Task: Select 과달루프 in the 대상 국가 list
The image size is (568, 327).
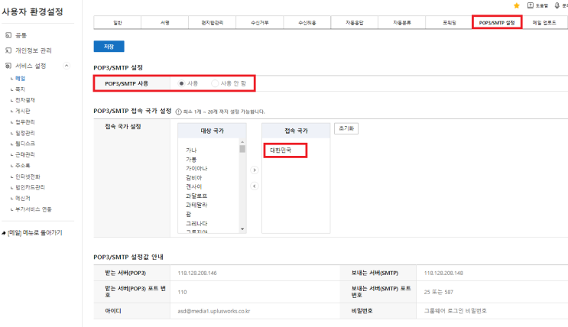Action: click(x=196, y=196)
